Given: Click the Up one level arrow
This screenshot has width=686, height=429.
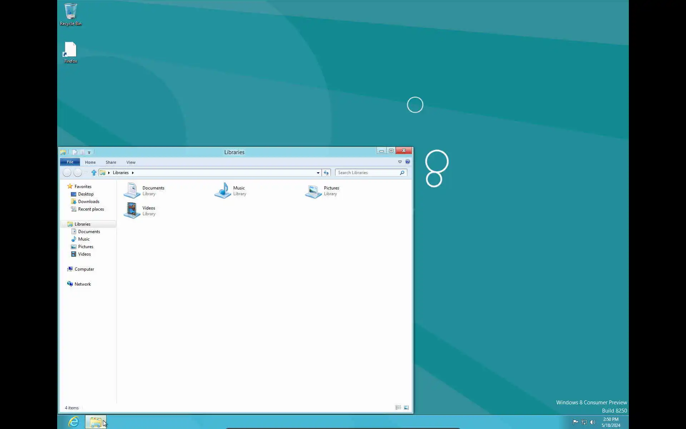Looking at the screenshot, I should tap(94, 173).
